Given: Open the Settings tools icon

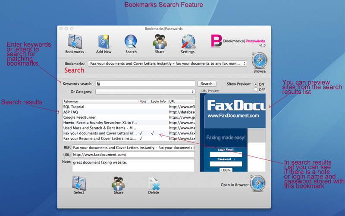Looking at the screenshot, I should [x=188, y=41].
